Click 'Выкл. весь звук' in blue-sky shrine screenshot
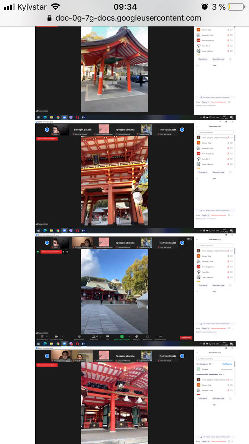The width and height of the screenshot is (249, 444). coord(218,285)
